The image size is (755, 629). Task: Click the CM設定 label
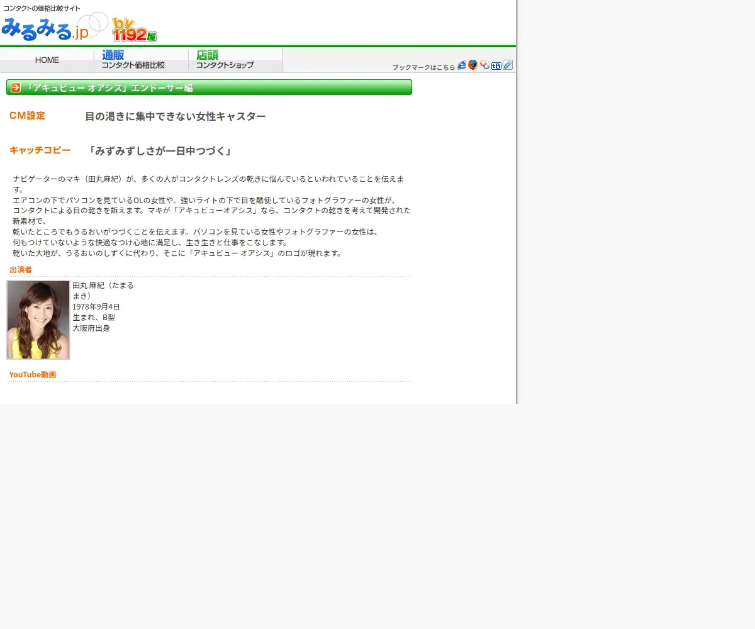click(x=27, y=116)
